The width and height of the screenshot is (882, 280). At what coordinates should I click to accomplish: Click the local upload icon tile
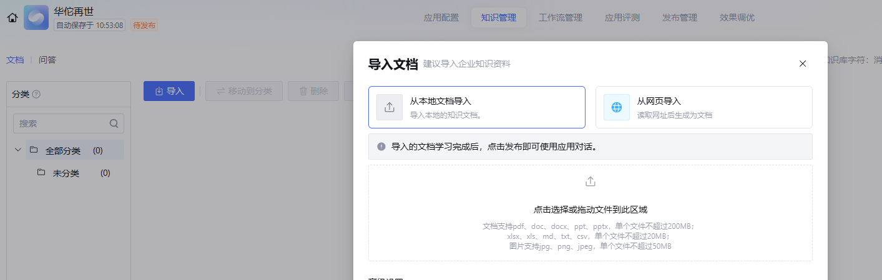tap(390, 107)
